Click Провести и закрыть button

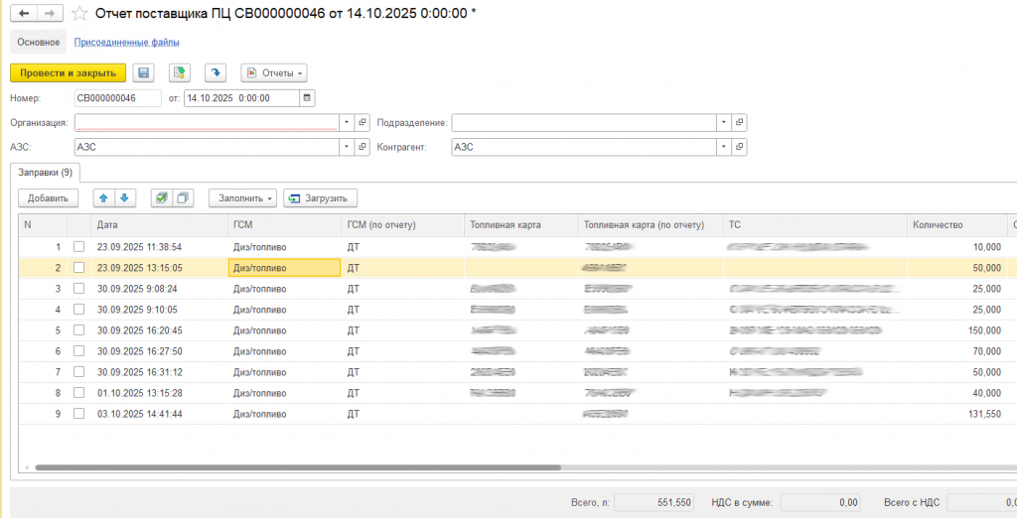point(69,73)
